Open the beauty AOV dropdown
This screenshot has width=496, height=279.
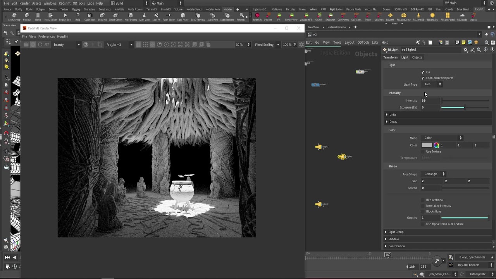point(66,45)
